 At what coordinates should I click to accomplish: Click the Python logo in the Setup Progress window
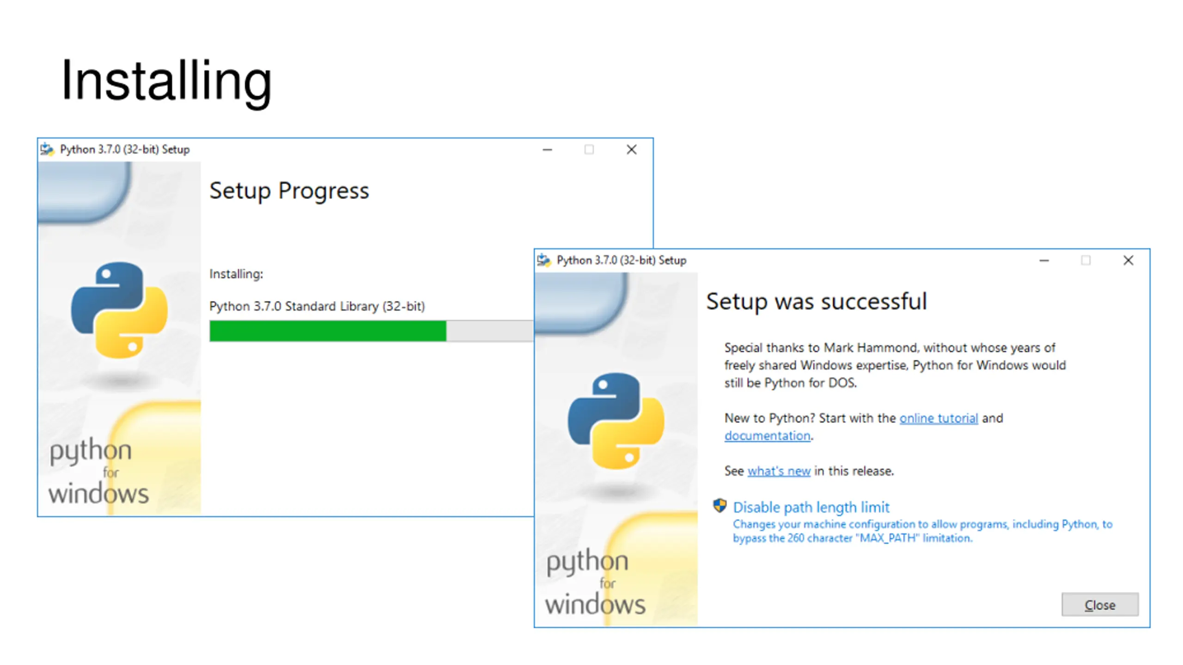(x=119, y=310)
